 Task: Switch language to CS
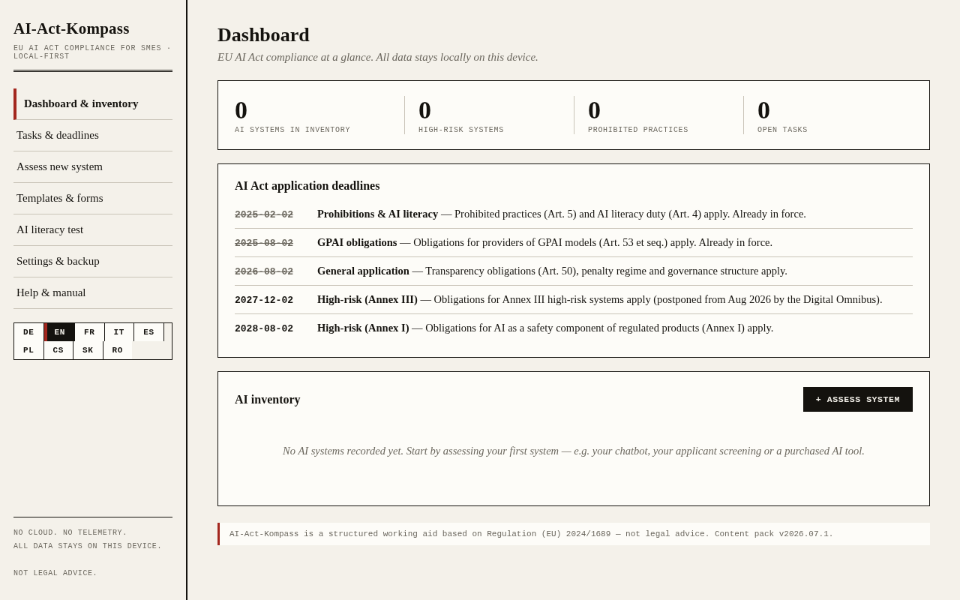point(58,350)
